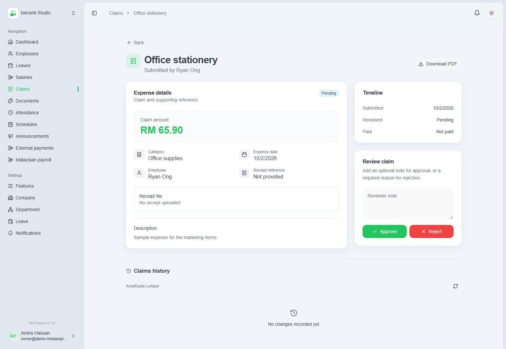
Task: Click the claim document icon beside title
Action: (133, 61)
